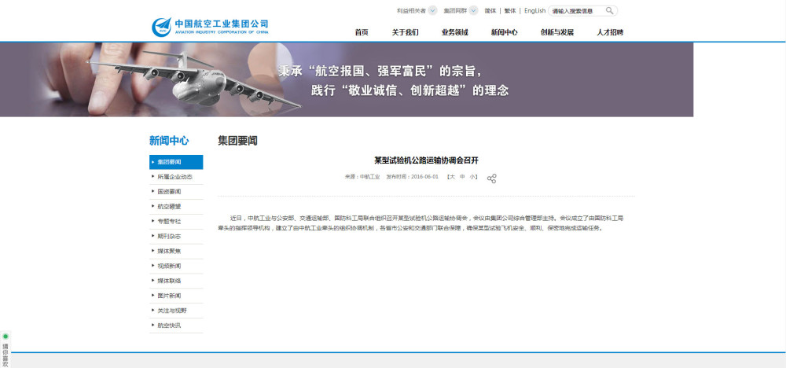
Task: Open the 新闻中心 nav menu
Action: 505,32
